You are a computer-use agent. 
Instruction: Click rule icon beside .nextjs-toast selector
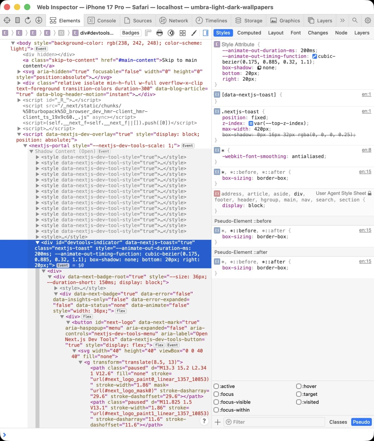pyautogui.click(x=217, y=111)
